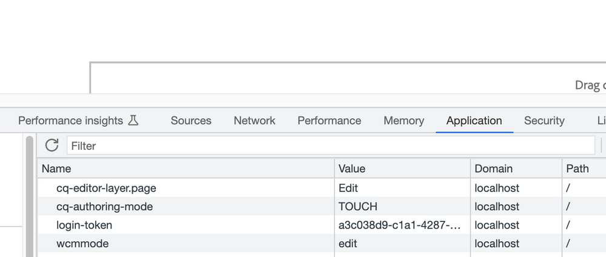The height and width of the screenshot is (257, 606).
Task: Click the Performance insights flask icon
Action: [x=133, y=121]
